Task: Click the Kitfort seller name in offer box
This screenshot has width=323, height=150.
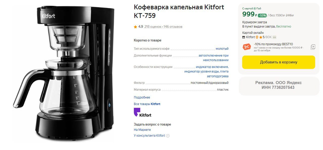Action: [x=251, y=37]
